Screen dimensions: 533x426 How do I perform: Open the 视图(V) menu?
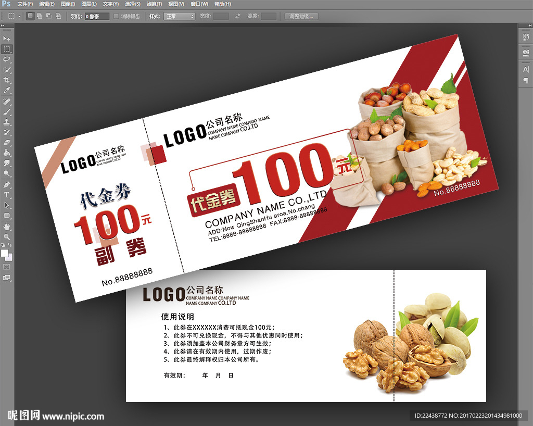point(176,4)
